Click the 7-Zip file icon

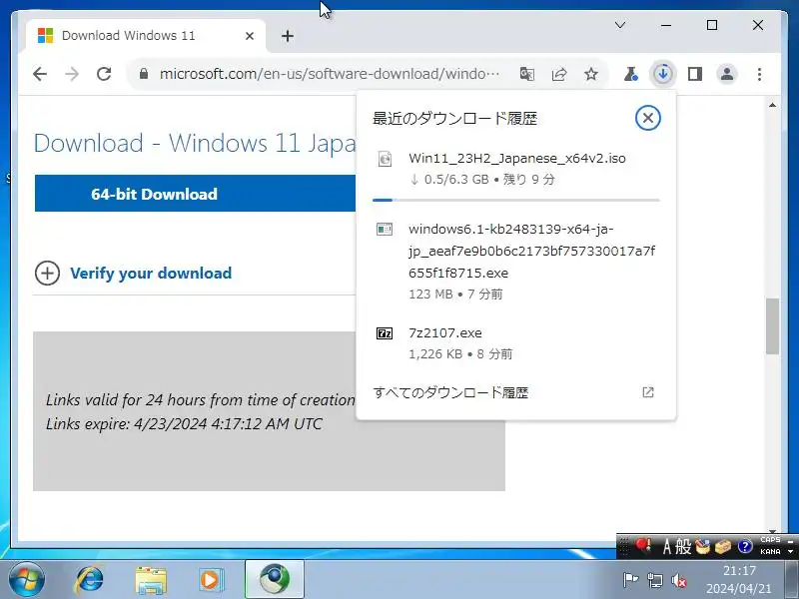pos(385,333)
